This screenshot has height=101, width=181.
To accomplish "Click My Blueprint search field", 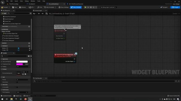I will pos(18,13).
